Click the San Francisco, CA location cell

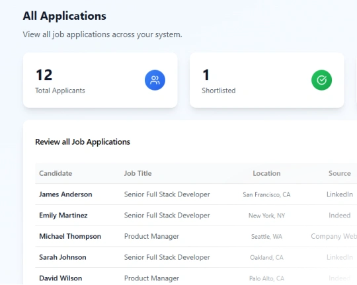(x=266, y=194)
